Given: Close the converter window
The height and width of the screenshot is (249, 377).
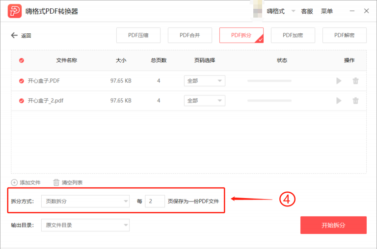Looking at the screenshot, I should pyautogui.click(x=366, y=11).
